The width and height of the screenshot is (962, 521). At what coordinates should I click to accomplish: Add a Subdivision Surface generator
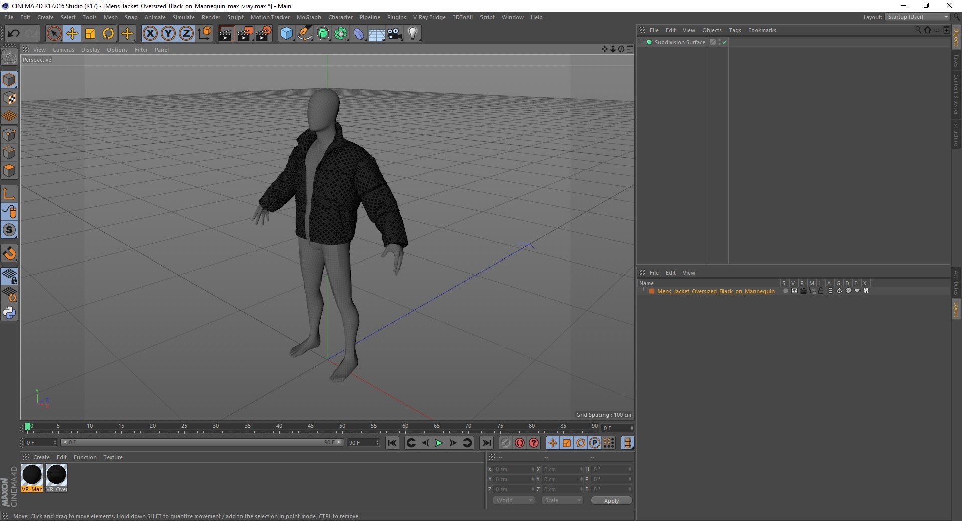pos(323,34)
